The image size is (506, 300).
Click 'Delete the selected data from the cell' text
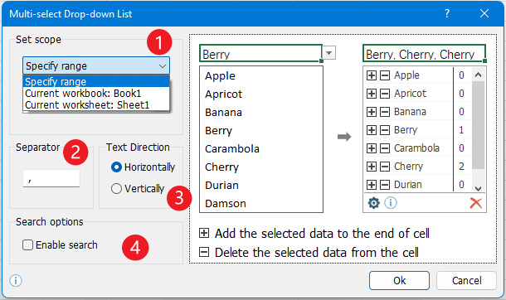pyautogui.click(x=317, y=252)
